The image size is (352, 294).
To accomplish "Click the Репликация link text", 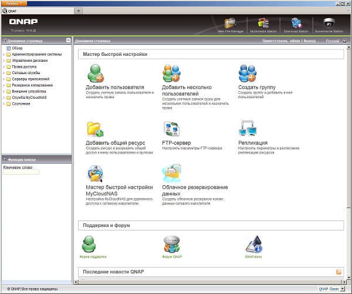I will coord(253,143).
